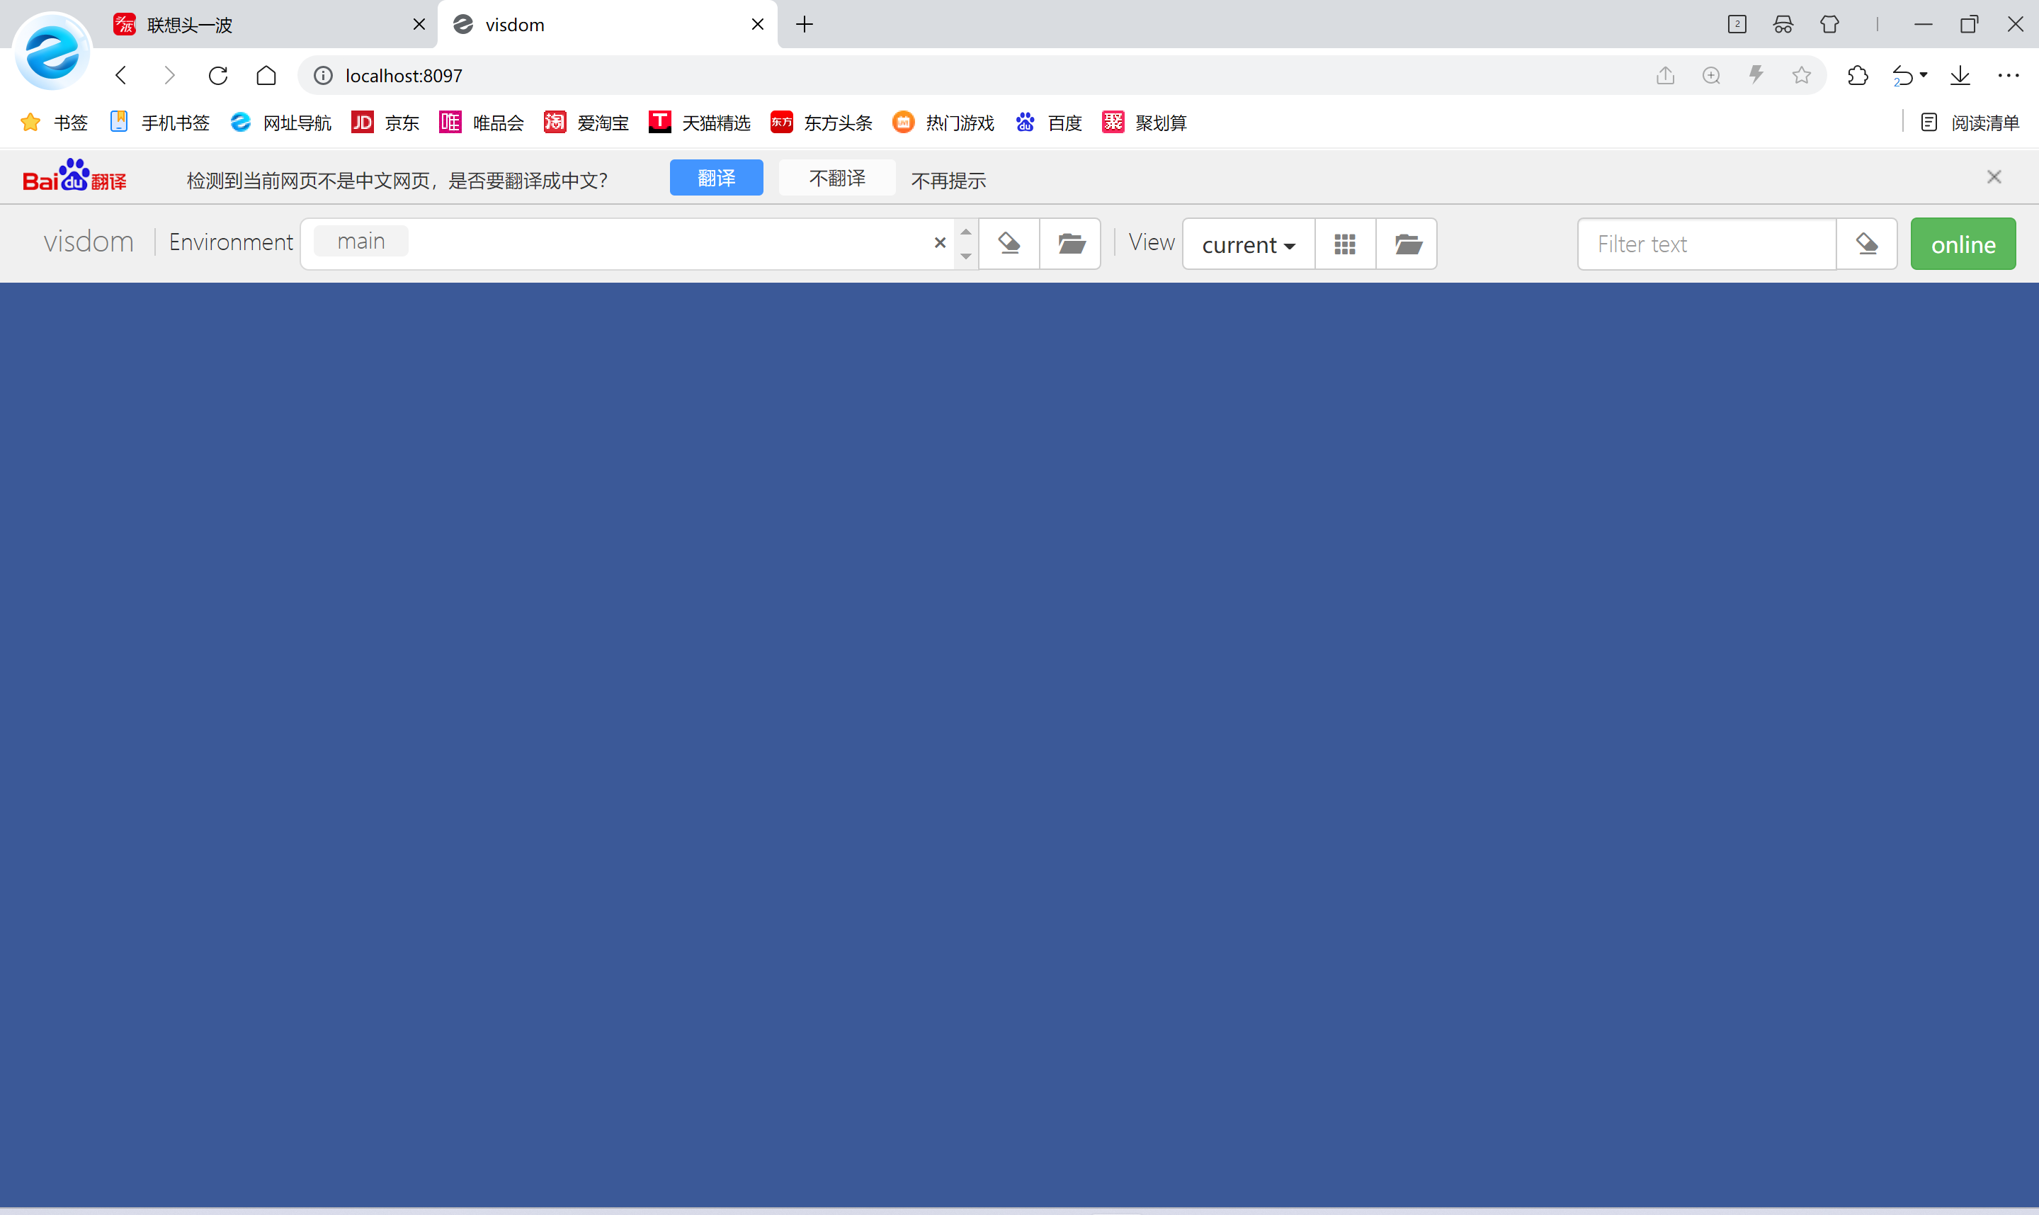Open the undo close history dropdown arrow
This screenshot has width=2039, height=1215.
1924,74
